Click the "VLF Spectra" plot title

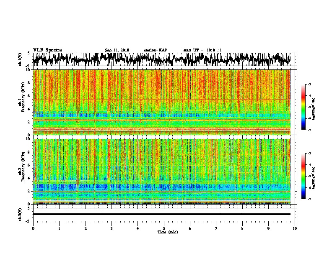coord(47,50)
